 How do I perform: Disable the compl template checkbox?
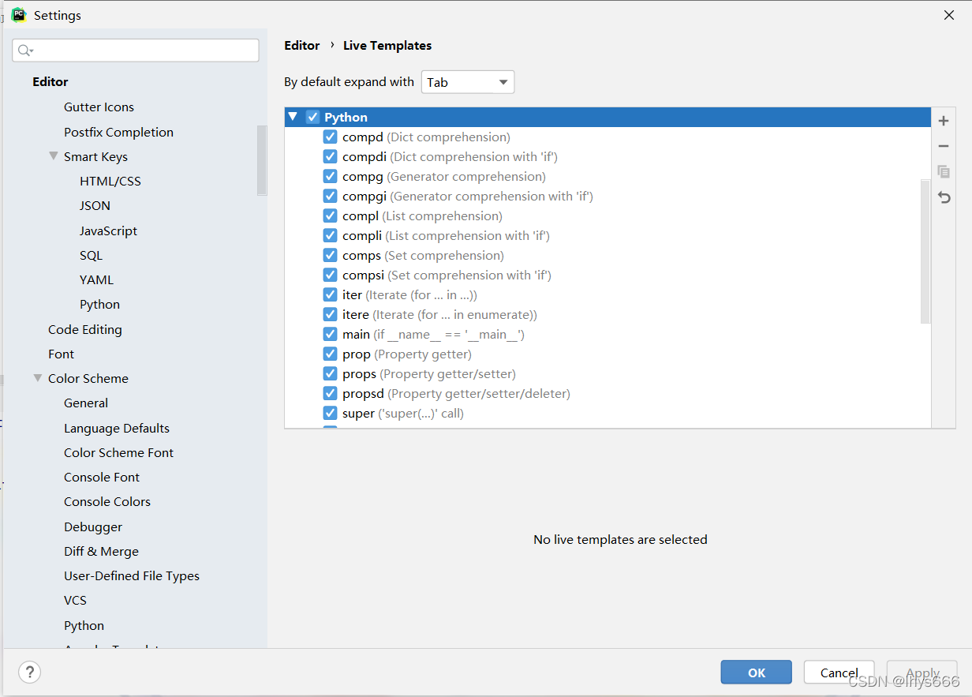point(331,215)
